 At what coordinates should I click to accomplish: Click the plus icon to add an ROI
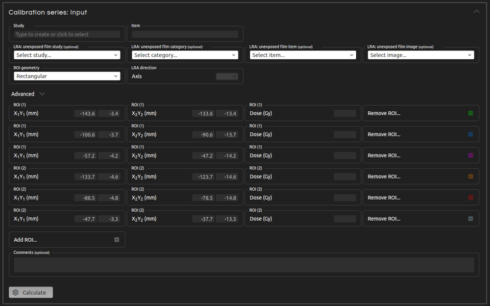[117, 240]
